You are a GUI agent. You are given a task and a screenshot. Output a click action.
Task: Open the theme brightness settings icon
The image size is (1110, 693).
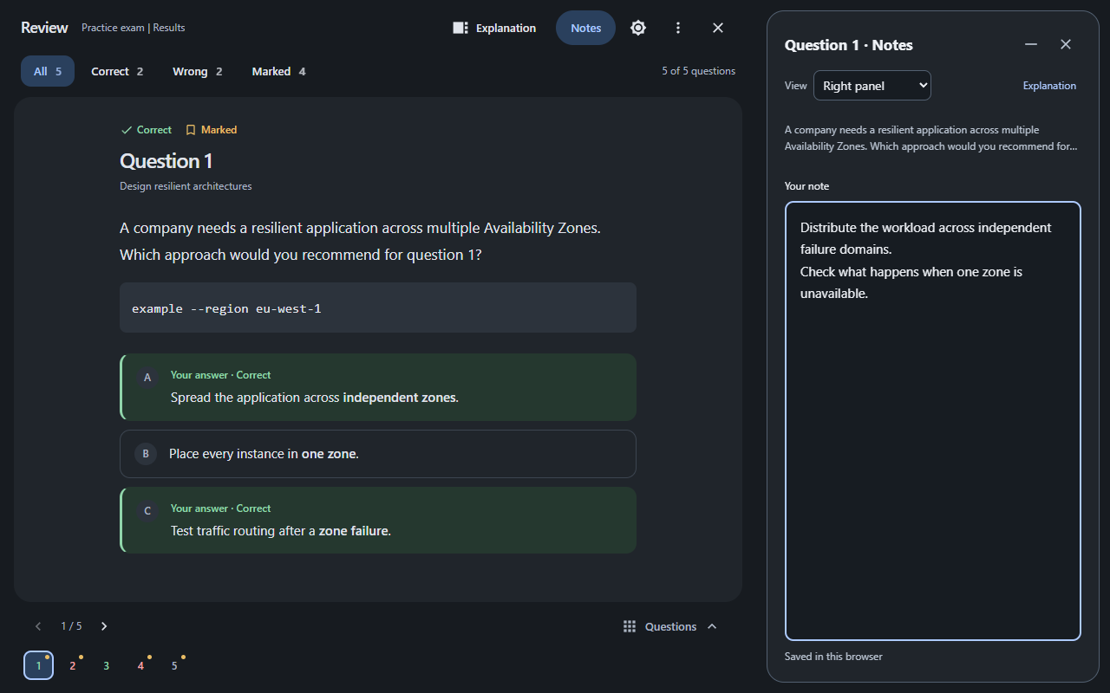(x=638, y=28)
